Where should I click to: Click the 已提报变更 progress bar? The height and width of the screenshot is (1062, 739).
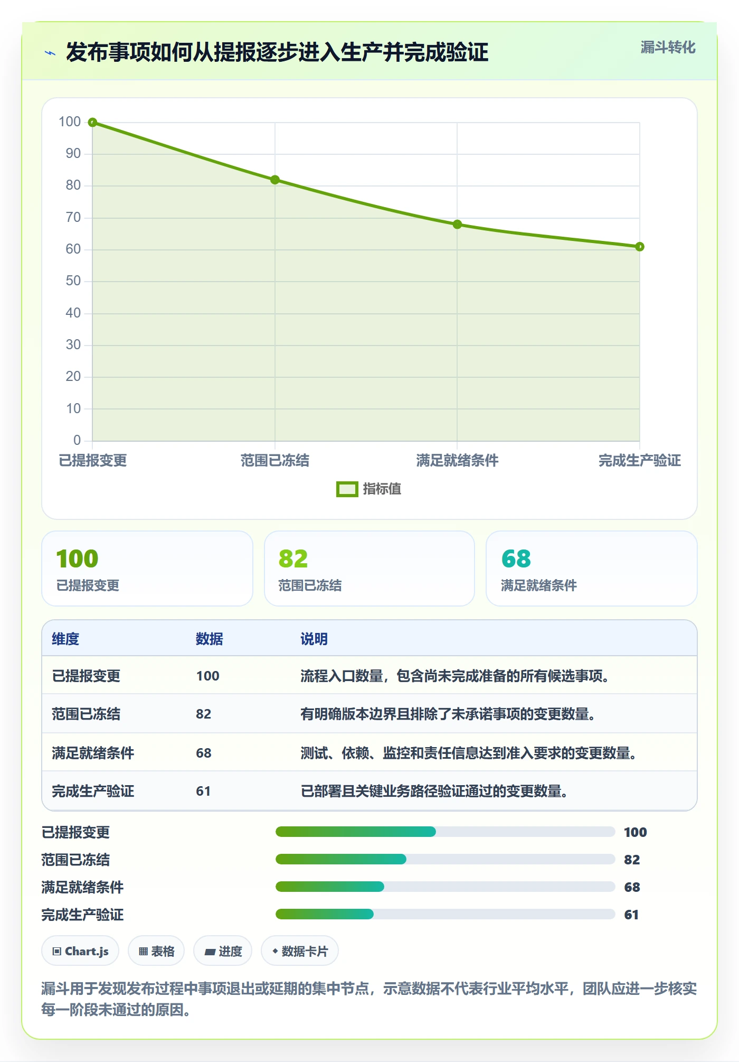coord(446,832)
